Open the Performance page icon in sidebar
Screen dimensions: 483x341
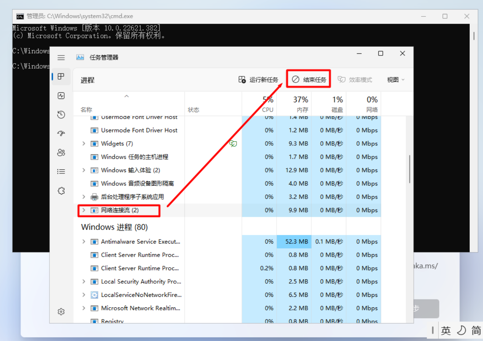tap(61, 96)
